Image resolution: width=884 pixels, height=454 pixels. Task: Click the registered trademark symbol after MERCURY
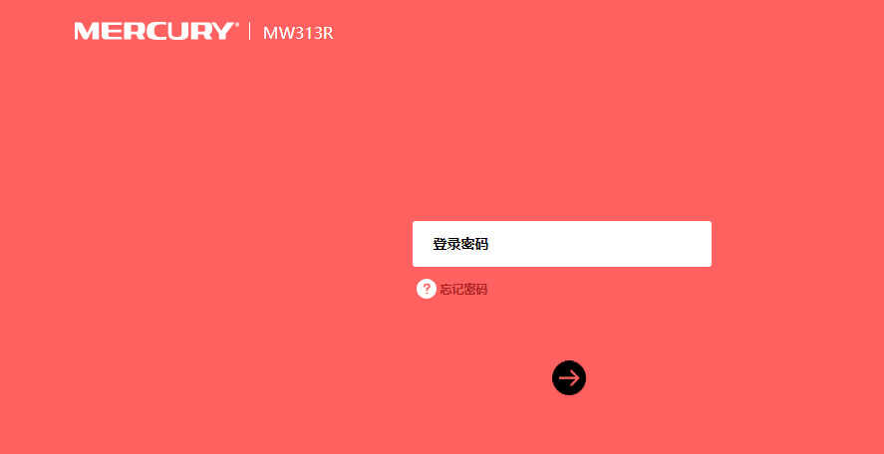236,25
